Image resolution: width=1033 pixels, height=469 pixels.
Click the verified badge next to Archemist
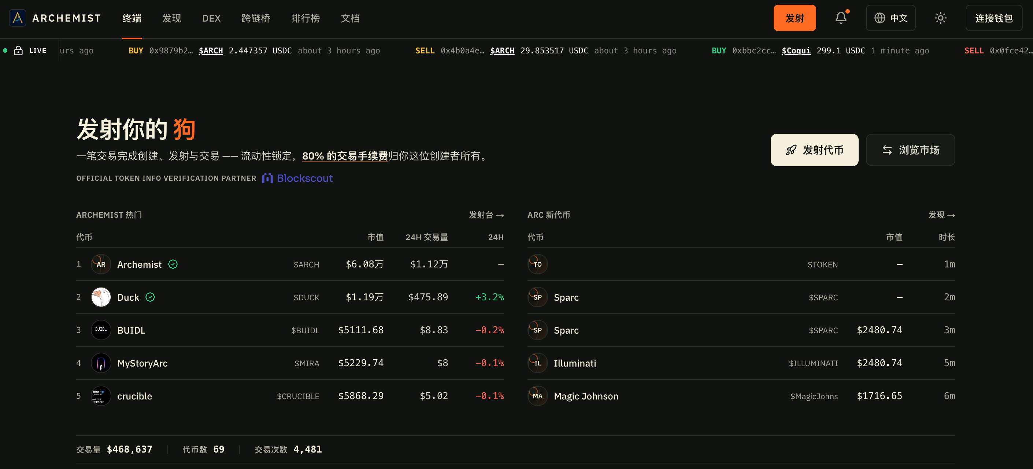(173, 264)
